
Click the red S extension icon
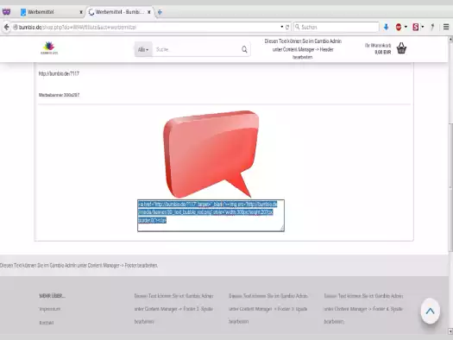[x=415, y=27]
